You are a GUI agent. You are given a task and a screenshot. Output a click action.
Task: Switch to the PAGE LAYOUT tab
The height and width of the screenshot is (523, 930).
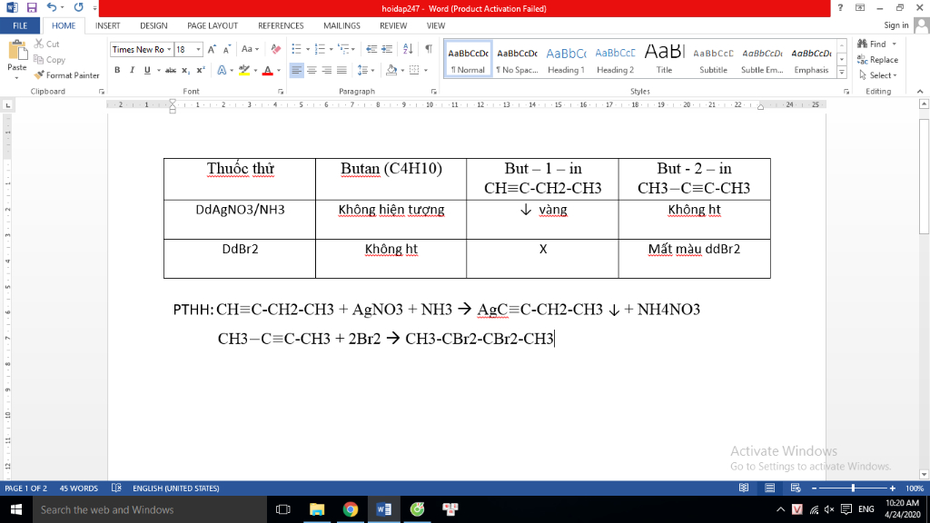tap(213, 25)
